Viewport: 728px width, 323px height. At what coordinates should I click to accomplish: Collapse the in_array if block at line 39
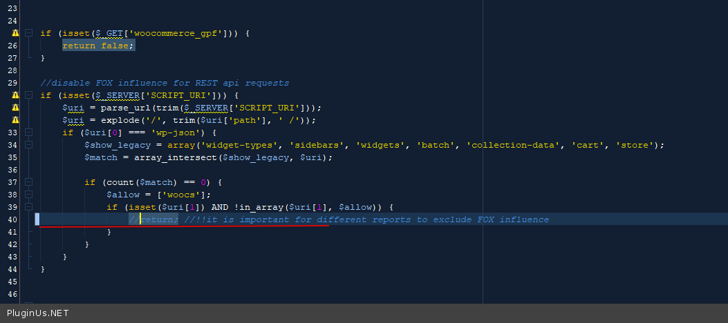click(28, 207)
